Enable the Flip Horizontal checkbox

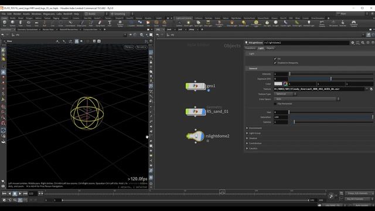275,104
